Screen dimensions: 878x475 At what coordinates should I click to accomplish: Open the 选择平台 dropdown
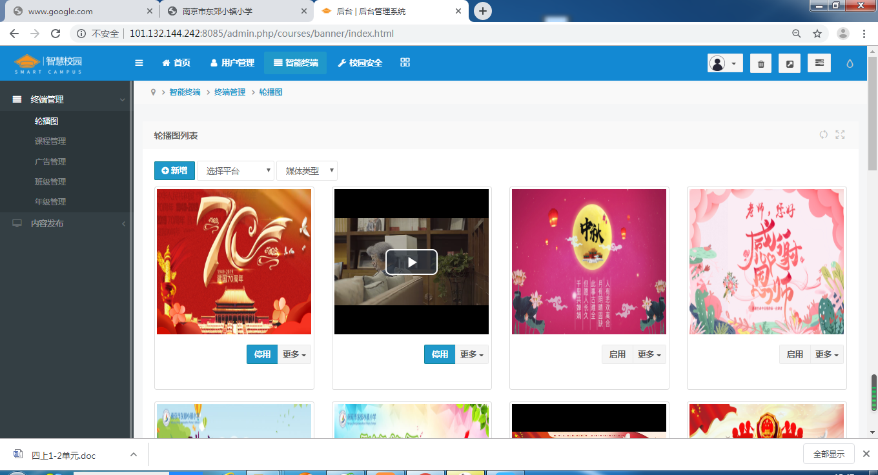[x=236, y=171]
